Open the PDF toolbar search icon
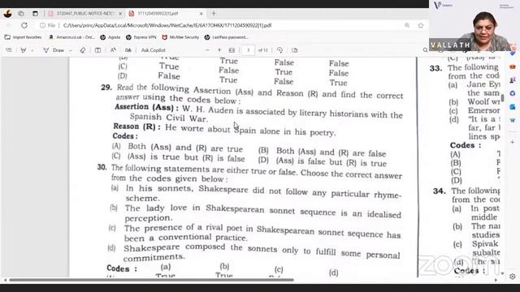The width and height of the screenshot is (520, 292). pos(425,50)
